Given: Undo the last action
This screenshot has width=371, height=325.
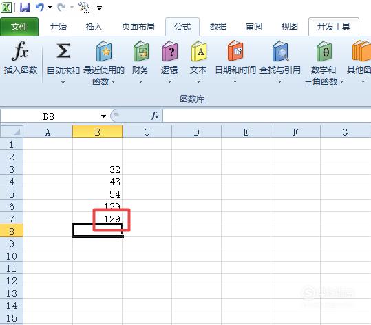Looking at the screenshot, I should click(40, 7).
